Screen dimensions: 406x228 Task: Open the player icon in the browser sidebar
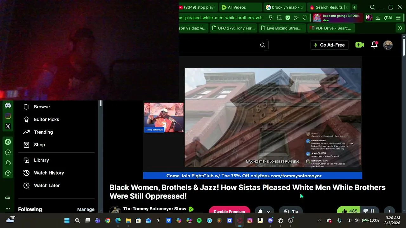(x=8, y=142)
